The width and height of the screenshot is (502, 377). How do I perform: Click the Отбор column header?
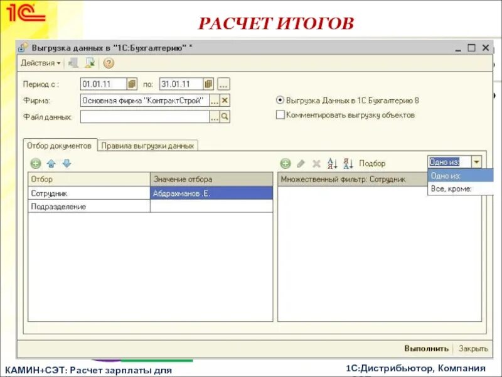point(89,179)
